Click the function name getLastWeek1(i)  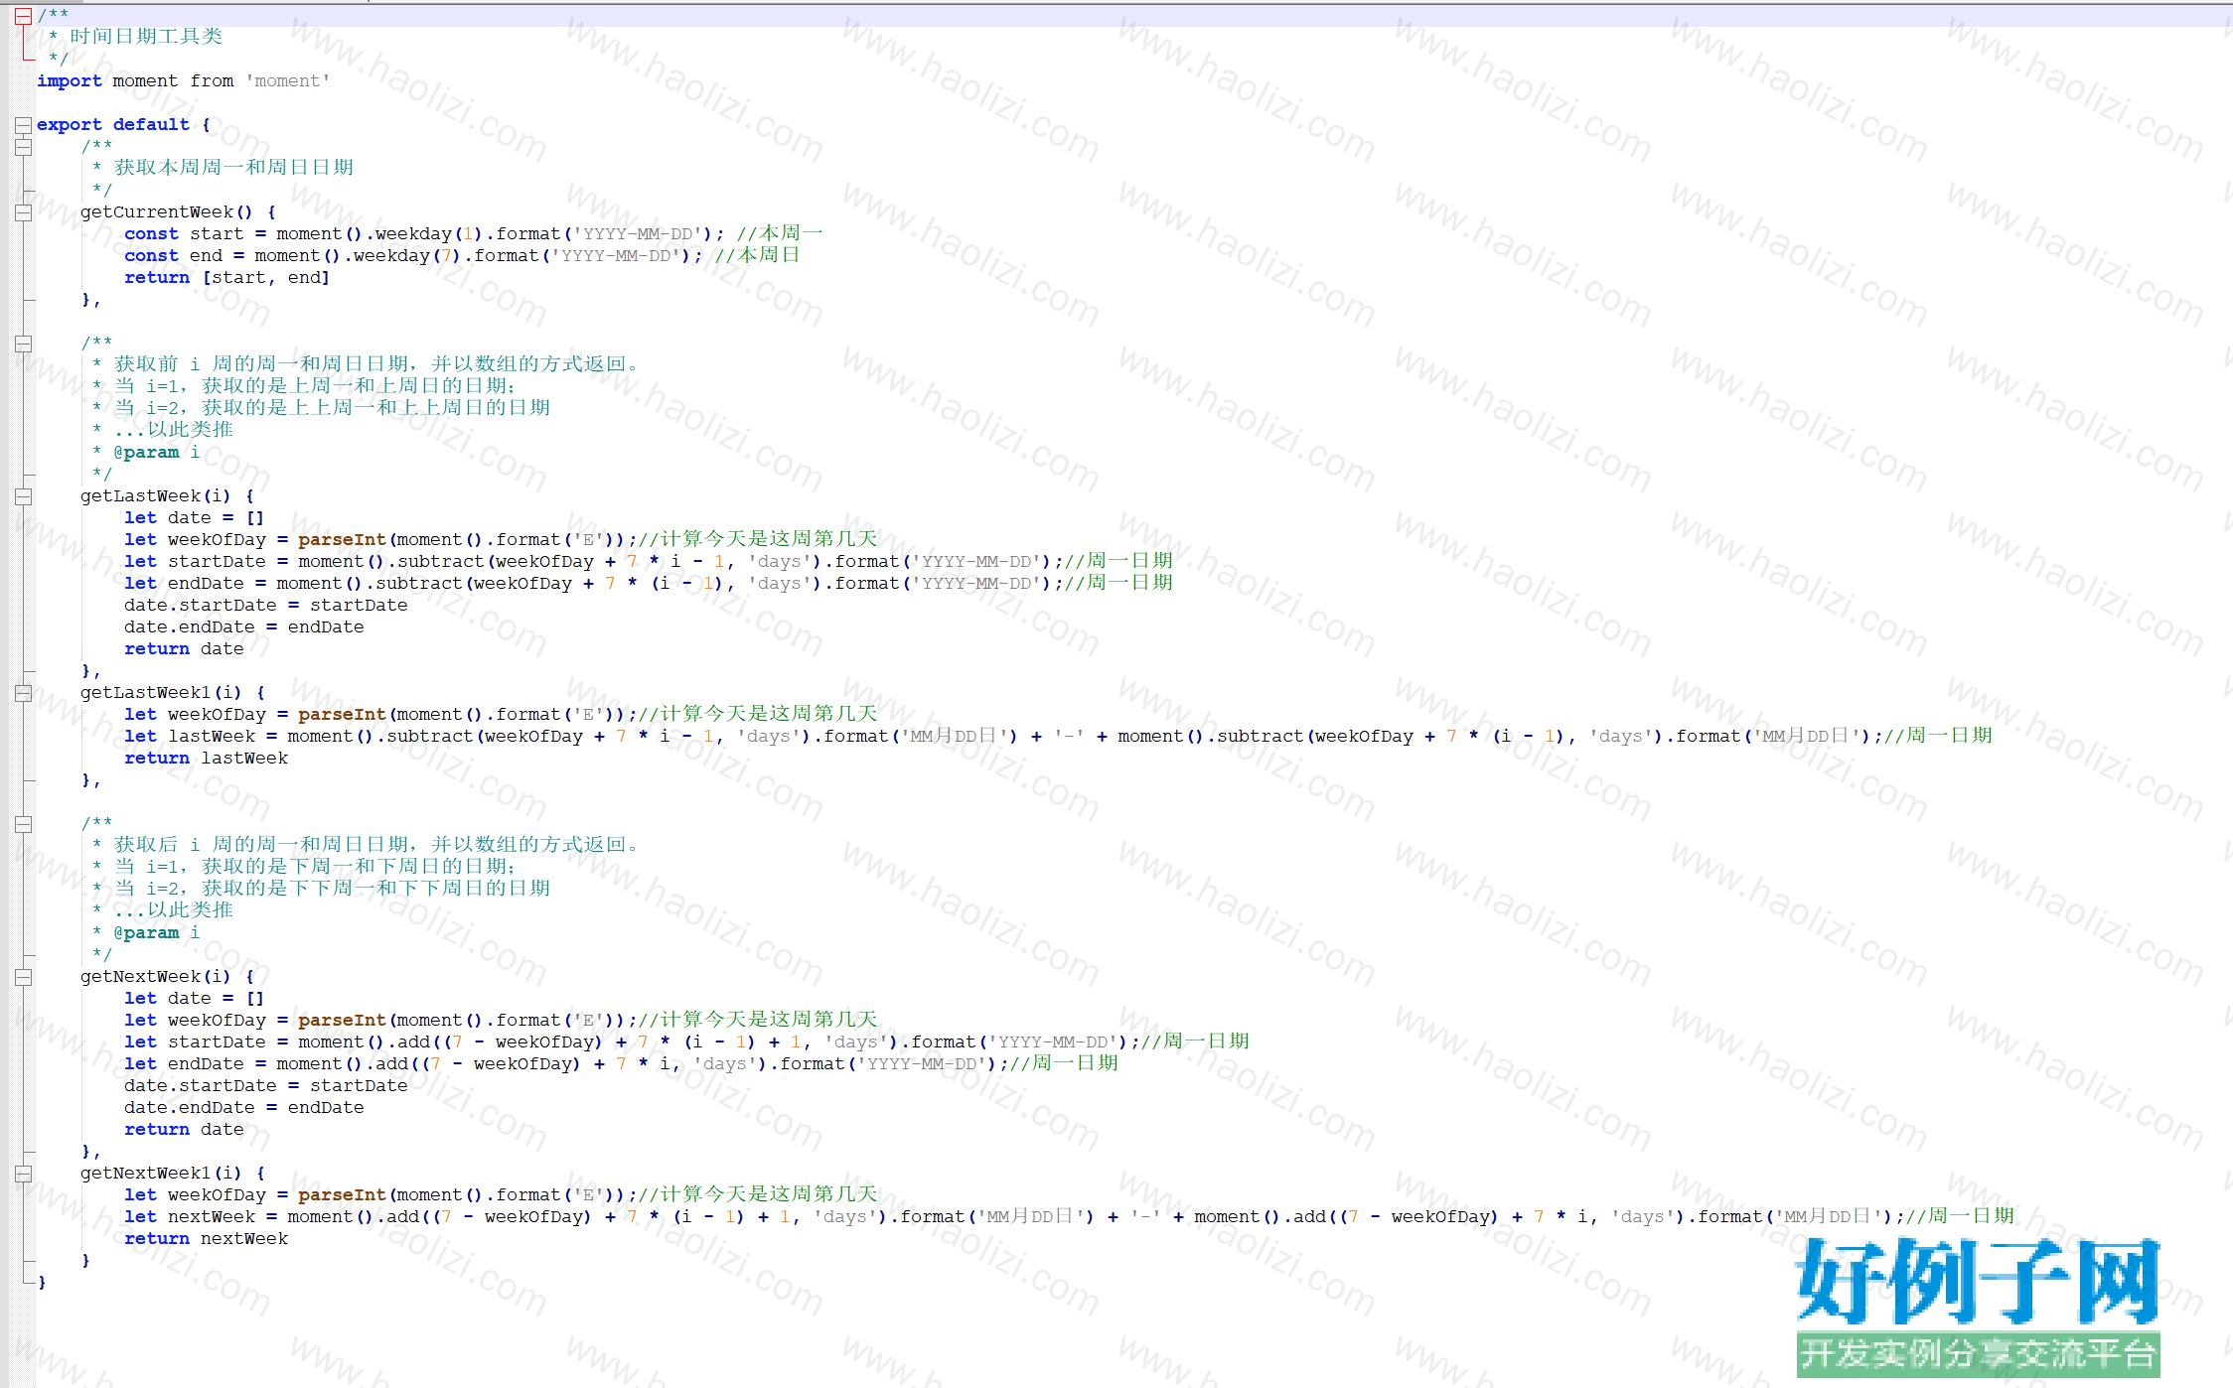click(x=161, y=693)
